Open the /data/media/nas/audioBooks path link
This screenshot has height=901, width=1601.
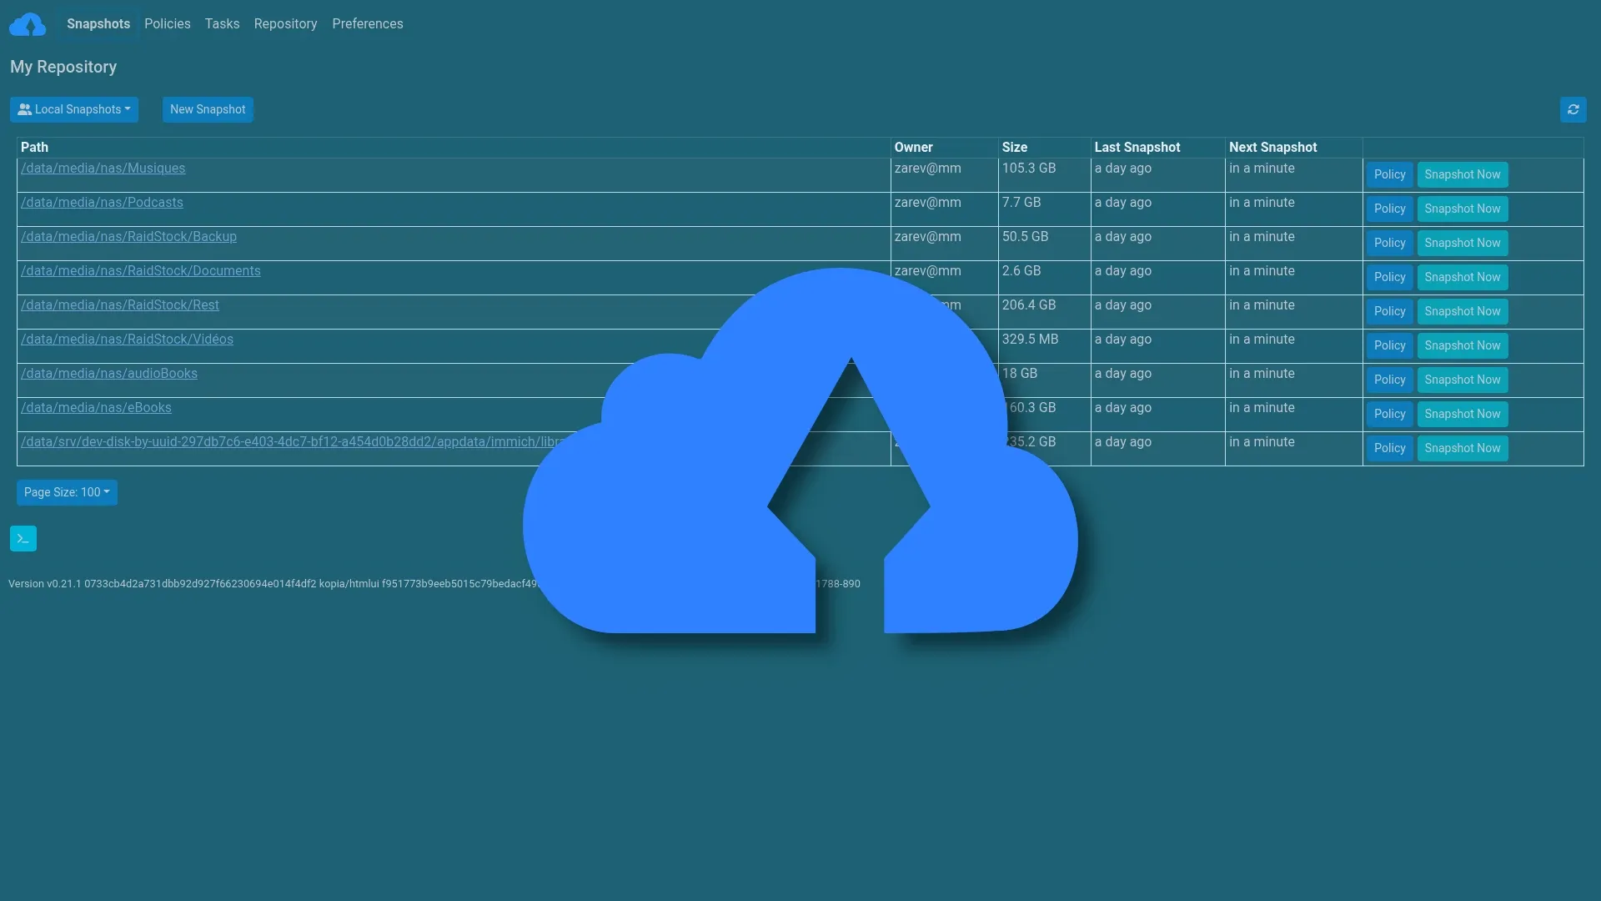coord(109,374)
